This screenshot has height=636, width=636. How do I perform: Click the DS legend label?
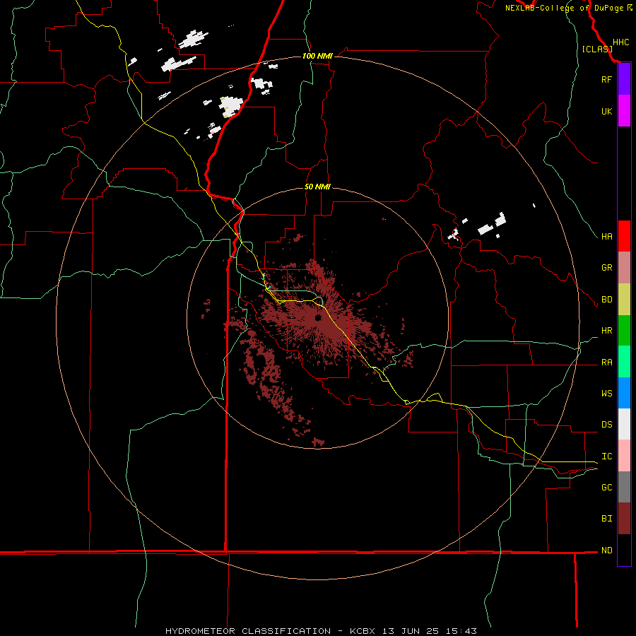point(606,425)
